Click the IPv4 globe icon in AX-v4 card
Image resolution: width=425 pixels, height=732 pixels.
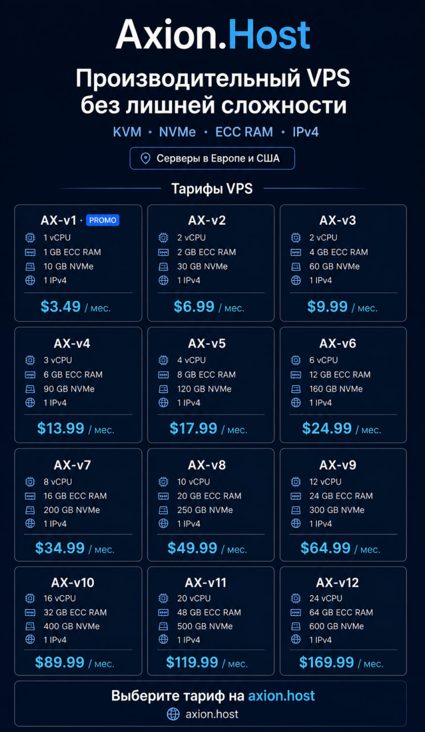click(30, 403)
